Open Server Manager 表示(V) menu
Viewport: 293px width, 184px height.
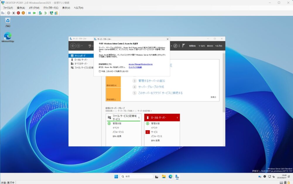click(x=210, y=46)
